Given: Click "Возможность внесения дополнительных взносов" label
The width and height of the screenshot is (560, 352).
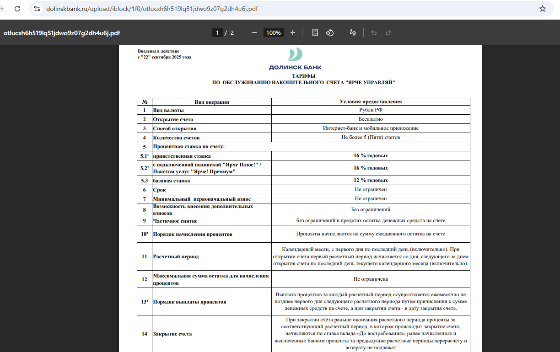Looking at the screenshot, I should point(203,209).
